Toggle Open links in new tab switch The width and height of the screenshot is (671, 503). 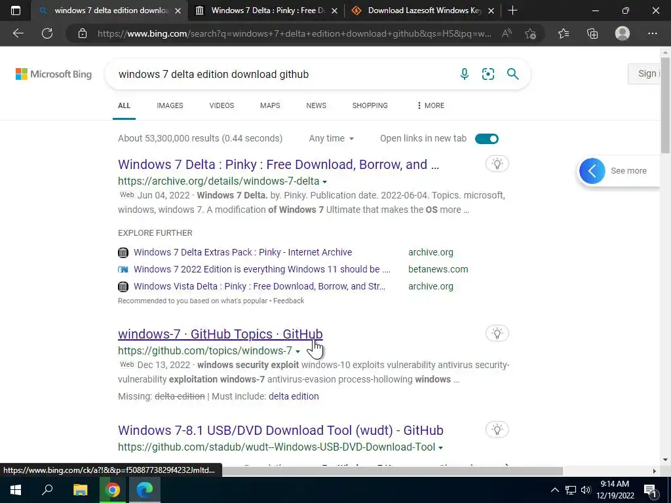pos(487,139)
